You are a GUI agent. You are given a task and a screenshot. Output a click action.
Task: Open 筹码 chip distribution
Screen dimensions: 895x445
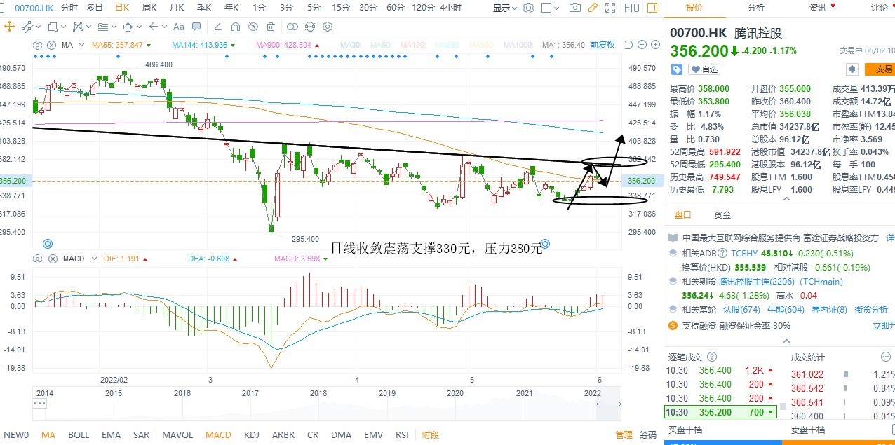(x=647, y=435)
